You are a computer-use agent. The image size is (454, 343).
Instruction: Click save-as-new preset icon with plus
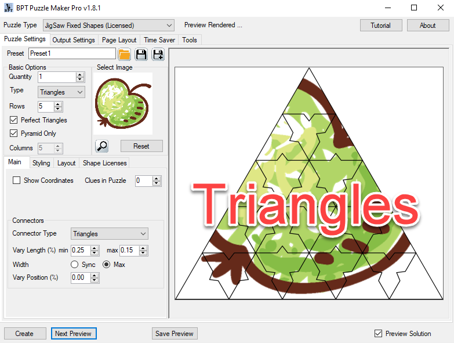click(x=158, y=55)
